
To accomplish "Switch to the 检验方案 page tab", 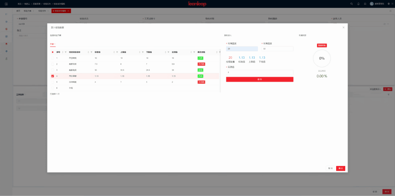I will point(28,11).
